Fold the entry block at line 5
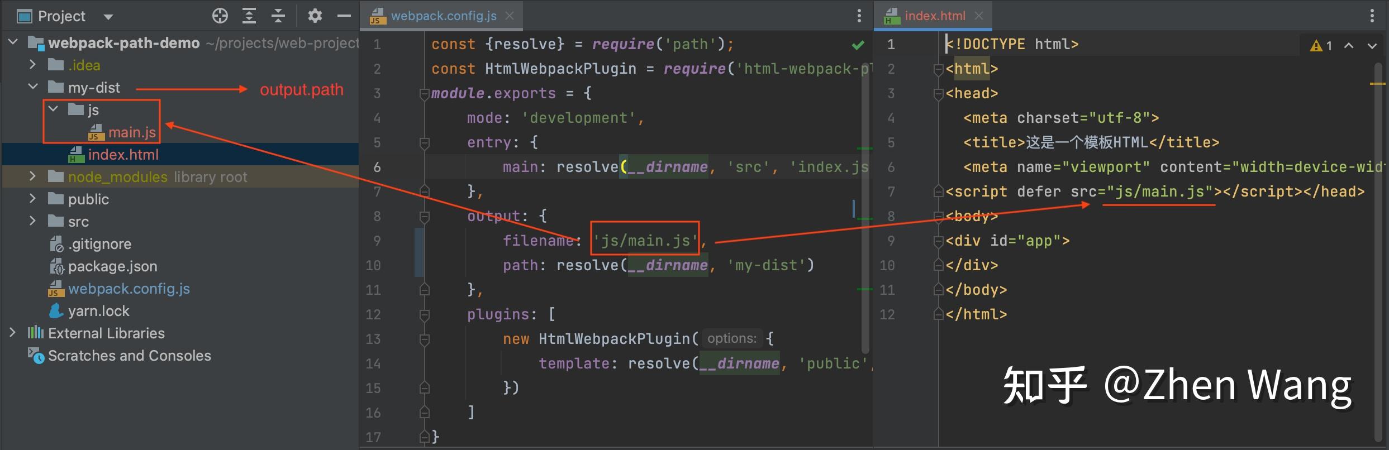 pyautogui.click(x=425, y=143)
